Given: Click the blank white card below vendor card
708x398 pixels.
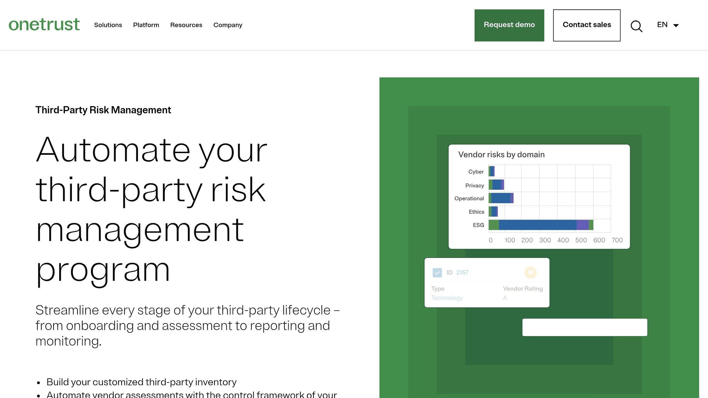Looking at the screenshot, I should [585, 327].
